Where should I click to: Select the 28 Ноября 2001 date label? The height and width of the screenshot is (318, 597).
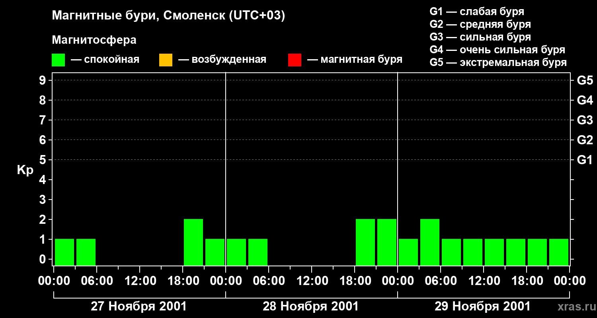click(310, 306)
